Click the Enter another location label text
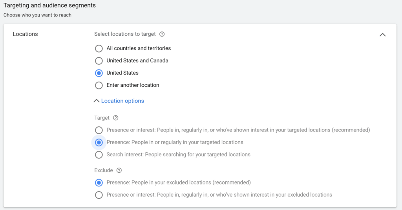 coord(133,85)
